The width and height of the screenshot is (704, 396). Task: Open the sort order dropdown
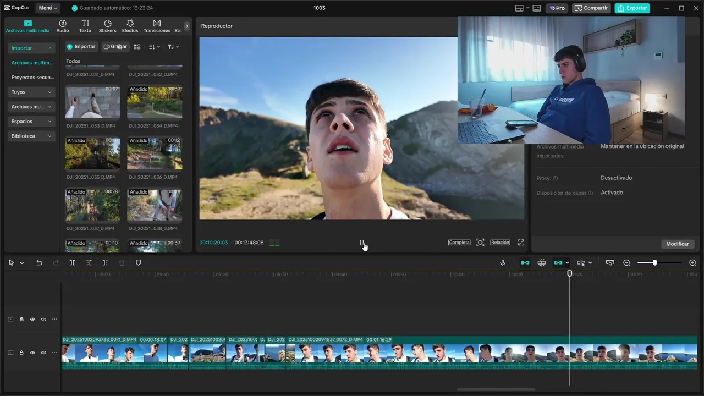click(x=155, y=47)
